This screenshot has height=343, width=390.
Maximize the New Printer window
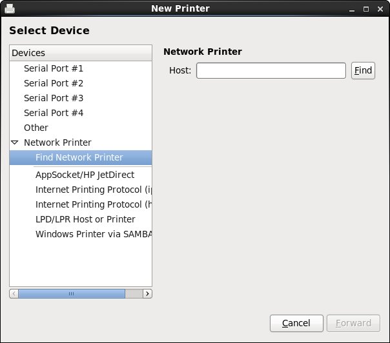pos(366,9)
